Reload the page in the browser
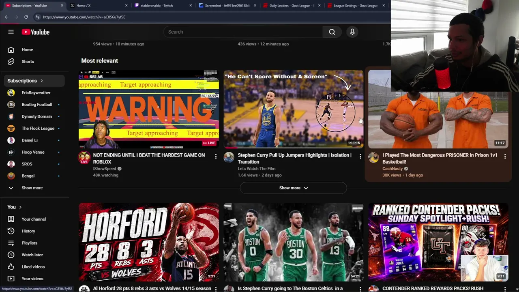This screenshot has width=519, height=292. pos(26,17)
